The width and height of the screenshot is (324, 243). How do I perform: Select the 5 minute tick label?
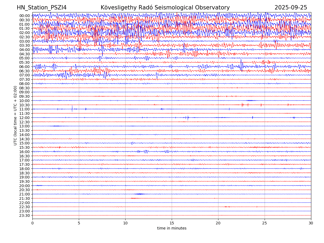(79, 223)
